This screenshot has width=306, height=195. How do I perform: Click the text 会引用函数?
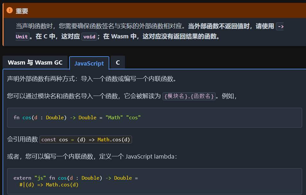pyautogui.click(x=22, y=140)
